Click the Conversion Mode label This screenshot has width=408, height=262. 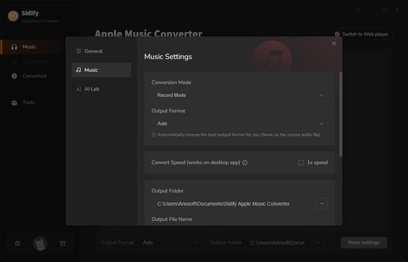tap(171, 83)
